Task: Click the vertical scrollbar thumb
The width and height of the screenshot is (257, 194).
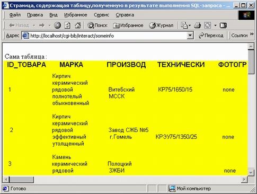Action: pyautogui.click(x=251, y=61)
